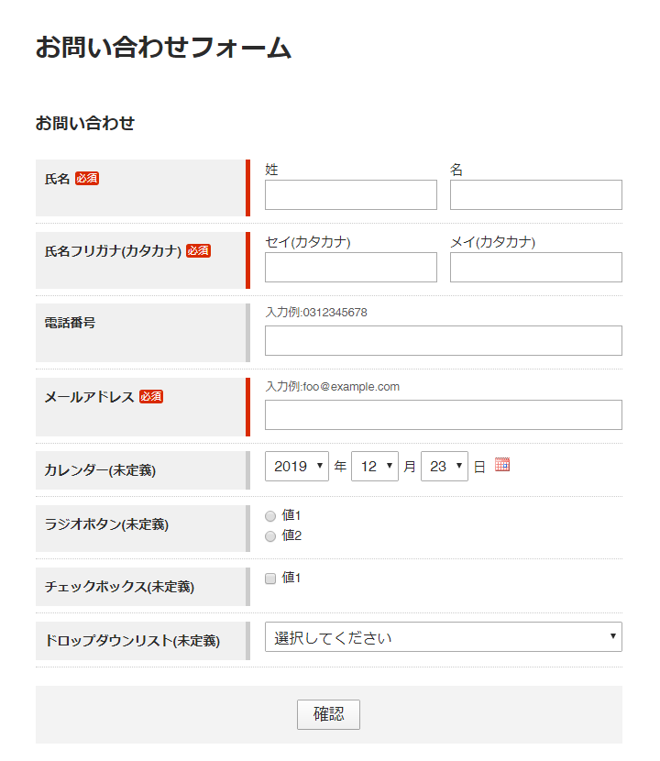Click the 必須 badge beside 氏名フリガナ
The width and height of the screenshot is (660, 761).
(x=198, y=251)
